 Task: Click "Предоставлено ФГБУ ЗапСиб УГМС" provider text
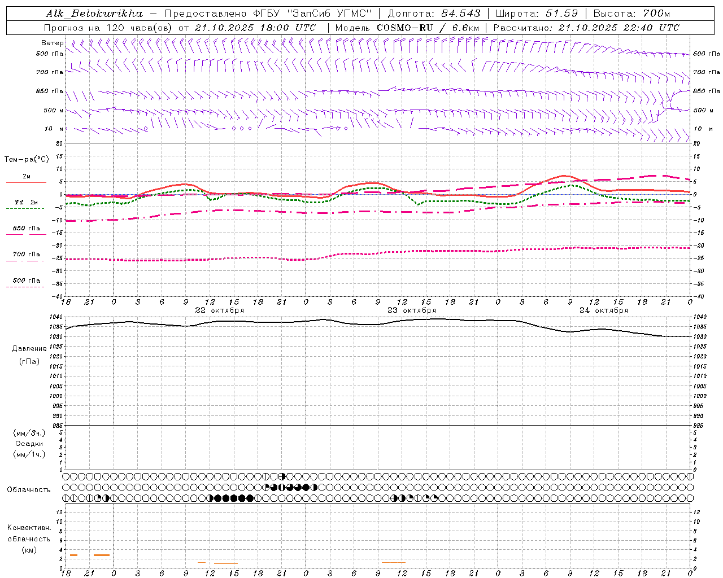[268, 14]
